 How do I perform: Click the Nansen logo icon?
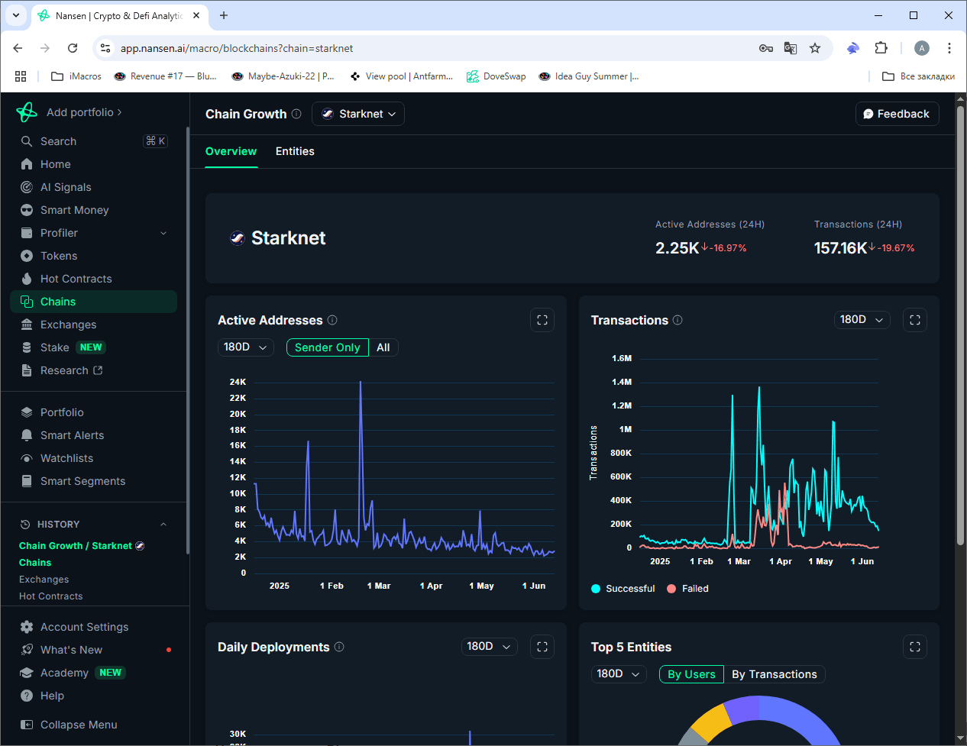[27, 112]
